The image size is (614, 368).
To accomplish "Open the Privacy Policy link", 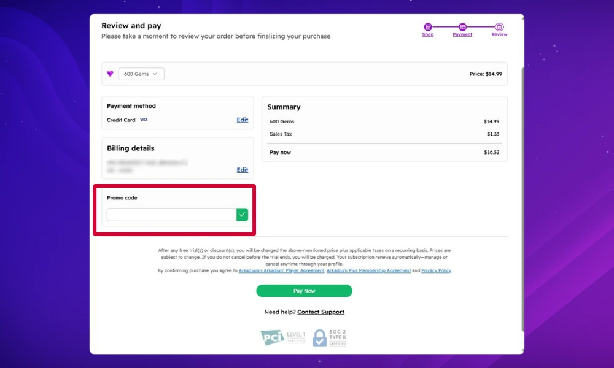I will (x=436, y=270).
